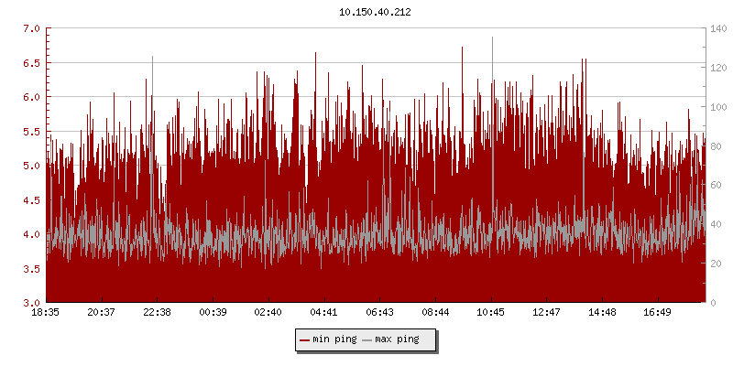Image resolution: width=733 pixels, height=366 pixels.
Task: Click the 140 right axis value
Action: [718, 28]
